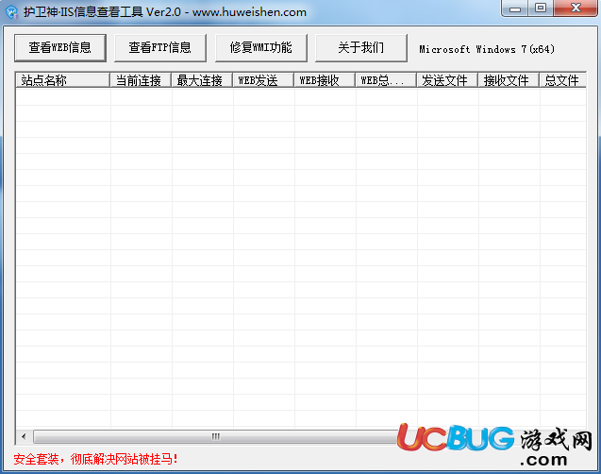
Task: Click the 发送文件 column header
Action: coord(447,80)
